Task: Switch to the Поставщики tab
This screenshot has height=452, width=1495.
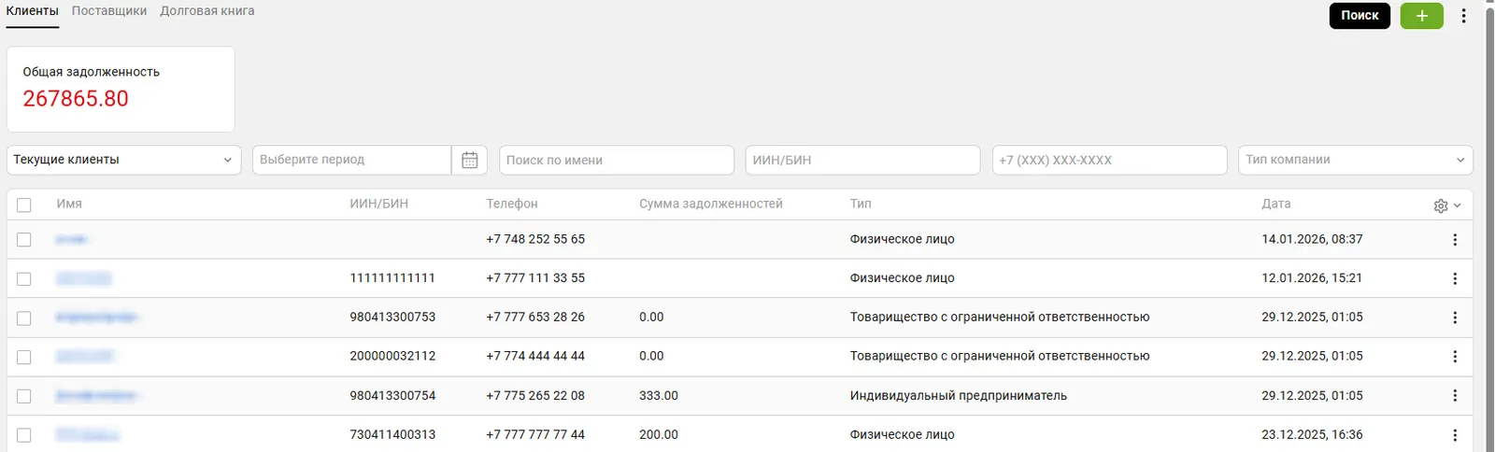Action: pos(109,11)
